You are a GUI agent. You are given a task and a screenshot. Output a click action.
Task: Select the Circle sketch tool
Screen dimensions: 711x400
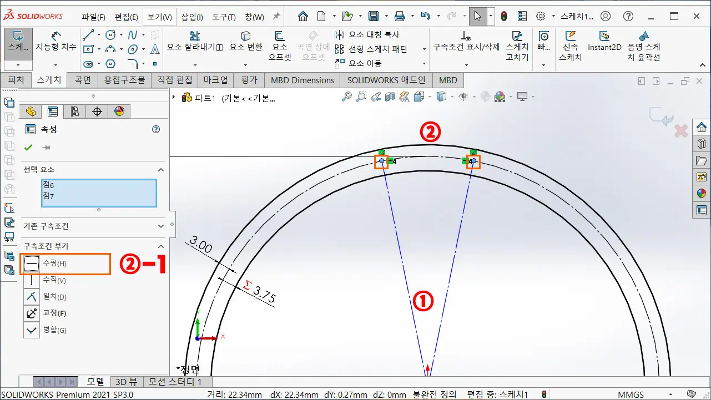(x=110, y=35)
